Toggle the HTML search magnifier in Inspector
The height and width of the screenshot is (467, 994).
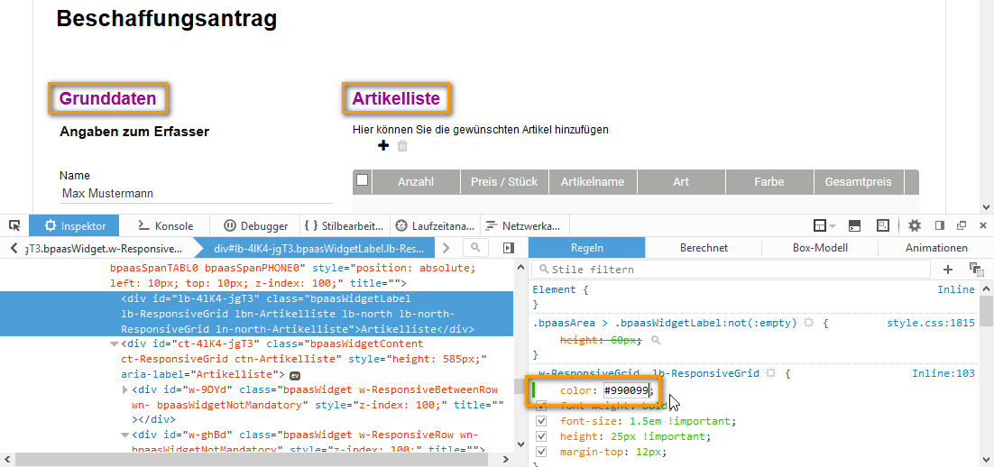tap(475, 248)
